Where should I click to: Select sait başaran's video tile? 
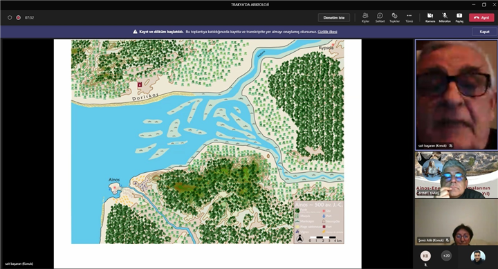coord(456,95)
